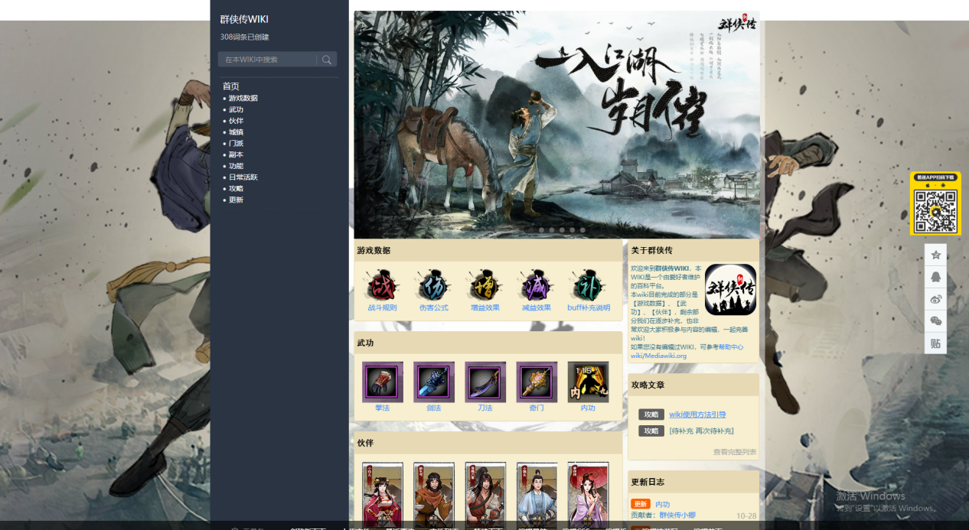The image size is (969, 530).
Task: Click the 群侠传 app logo in the about panel
Action: click(730, 289)
